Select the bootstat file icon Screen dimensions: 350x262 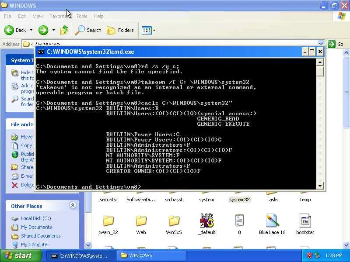(305, 221)
